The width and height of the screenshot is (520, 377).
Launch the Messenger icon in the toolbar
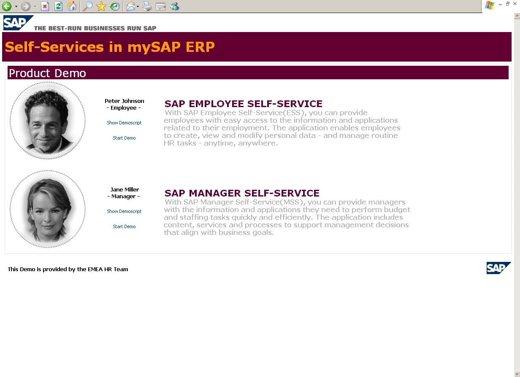tap(174, 6)
